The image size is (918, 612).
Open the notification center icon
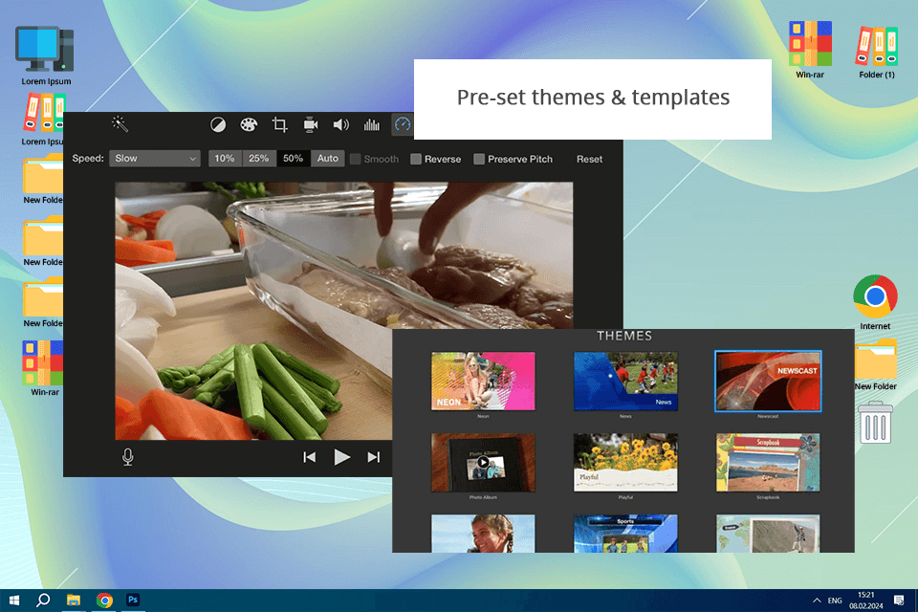(899, 601)
